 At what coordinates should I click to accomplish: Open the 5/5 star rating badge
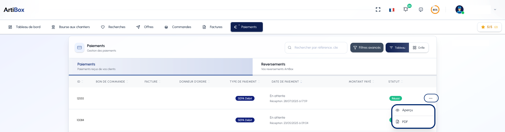point(489,27)
